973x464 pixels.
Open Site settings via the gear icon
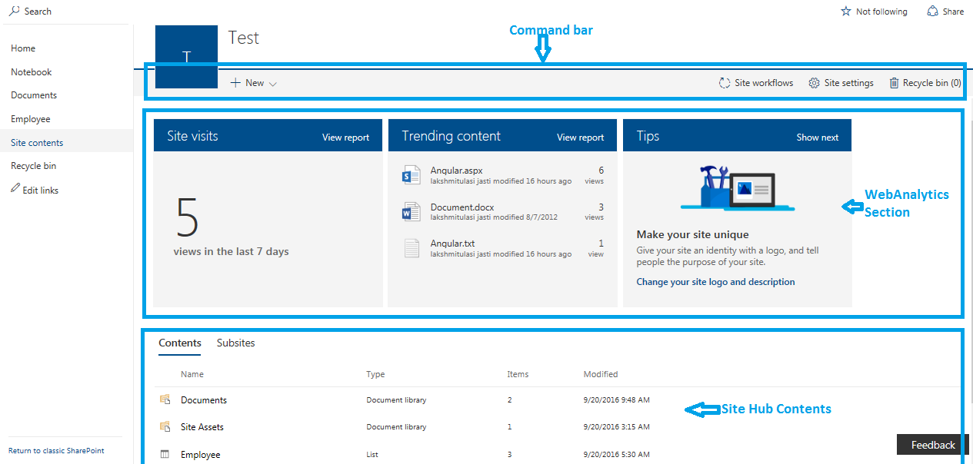(813, 82)
